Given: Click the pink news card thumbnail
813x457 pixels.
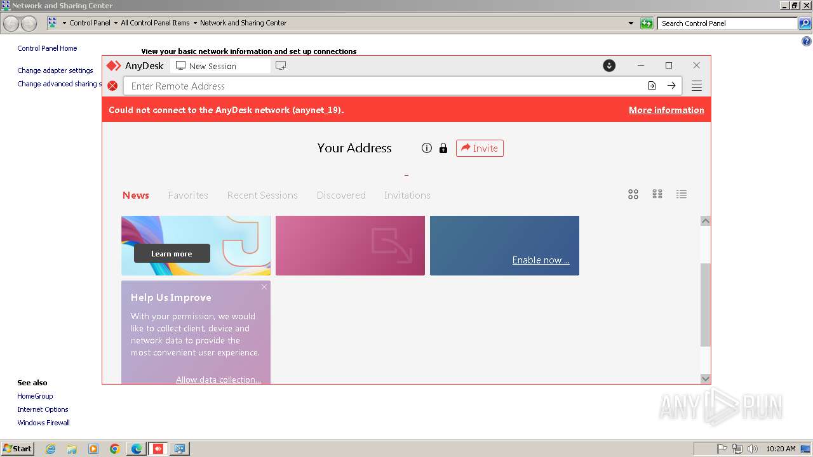Looking at the screenshot, I should click(350, 246).
